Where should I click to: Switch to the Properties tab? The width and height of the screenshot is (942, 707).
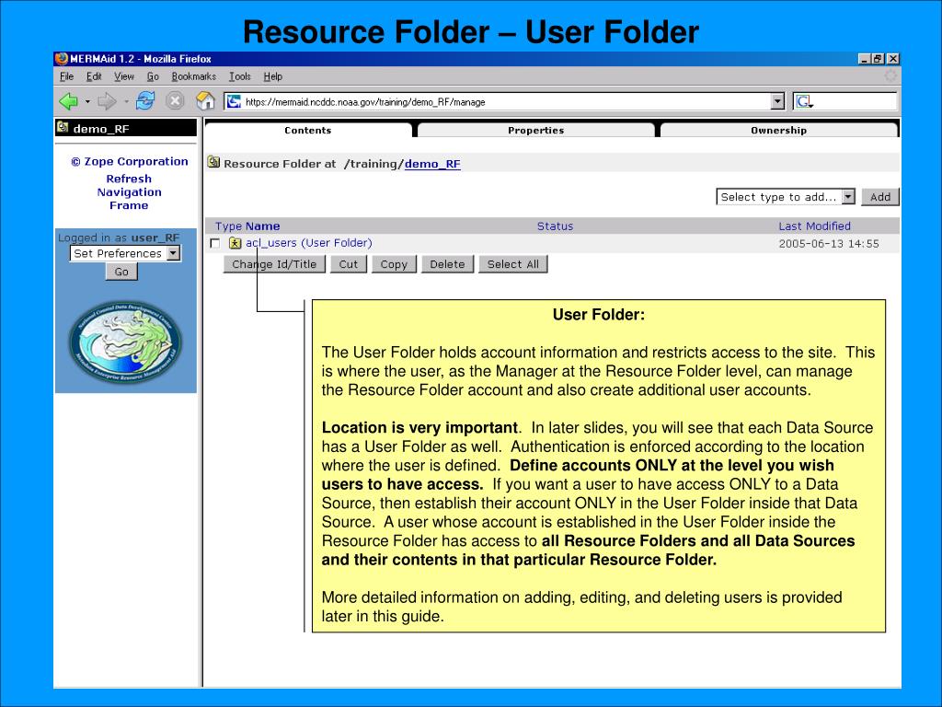click(x=536, y=130)
